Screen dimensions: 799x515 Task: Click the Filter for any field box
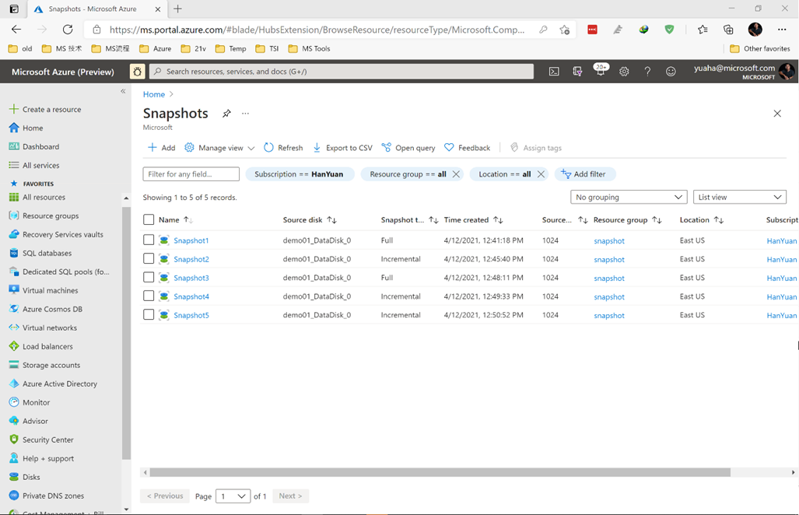click(191, 174)
